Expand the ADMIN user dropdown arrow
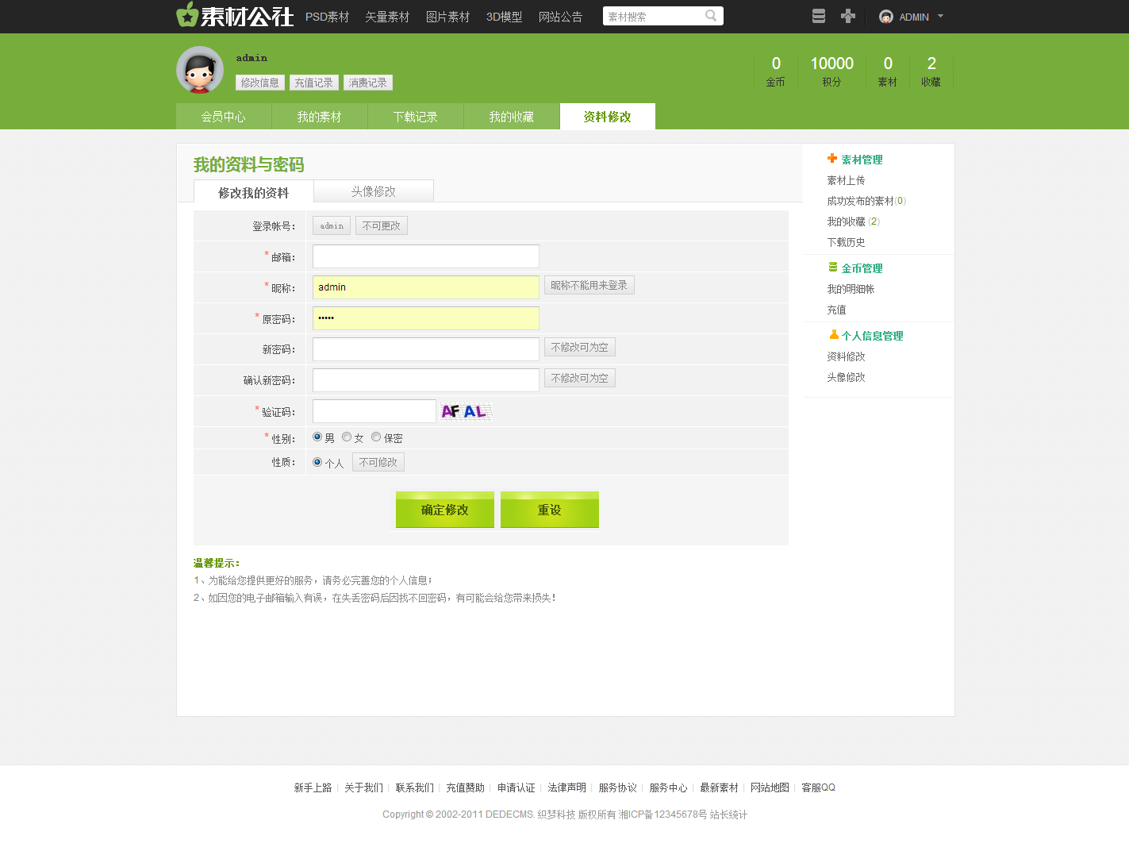The width and height of the screenshot is (1129, 851). (941, 17)
